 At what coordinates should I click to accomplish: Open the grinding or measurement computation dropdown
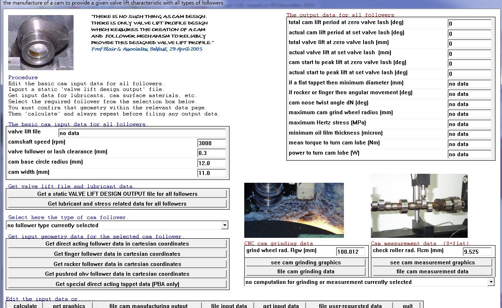point(369,282)
